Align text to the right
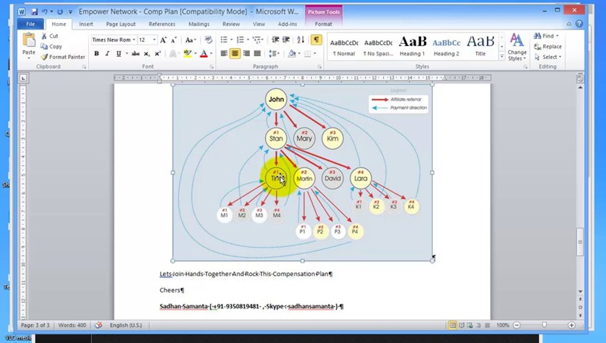The width and height of the screenshot is (606, 343). (x=246, y=54)
